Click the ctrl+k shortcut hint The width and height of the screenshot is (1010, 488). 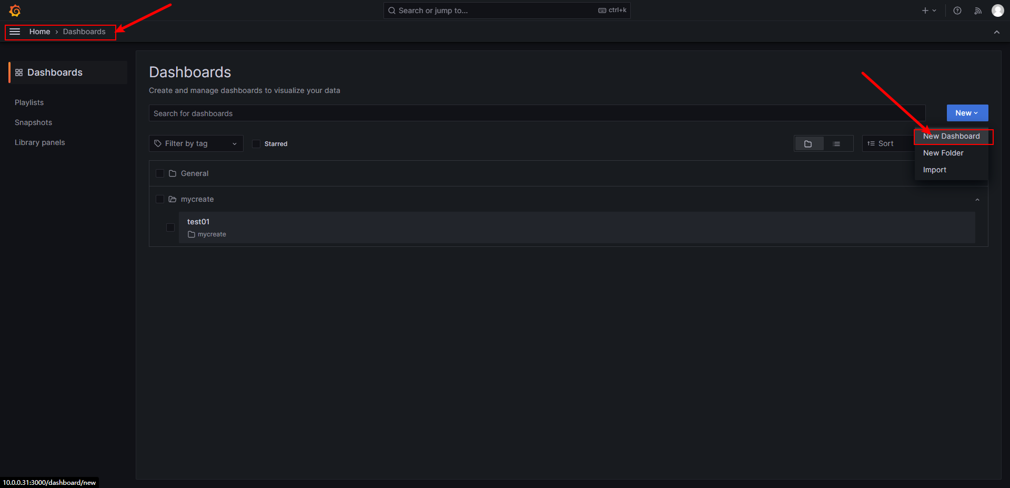(612, 10)
